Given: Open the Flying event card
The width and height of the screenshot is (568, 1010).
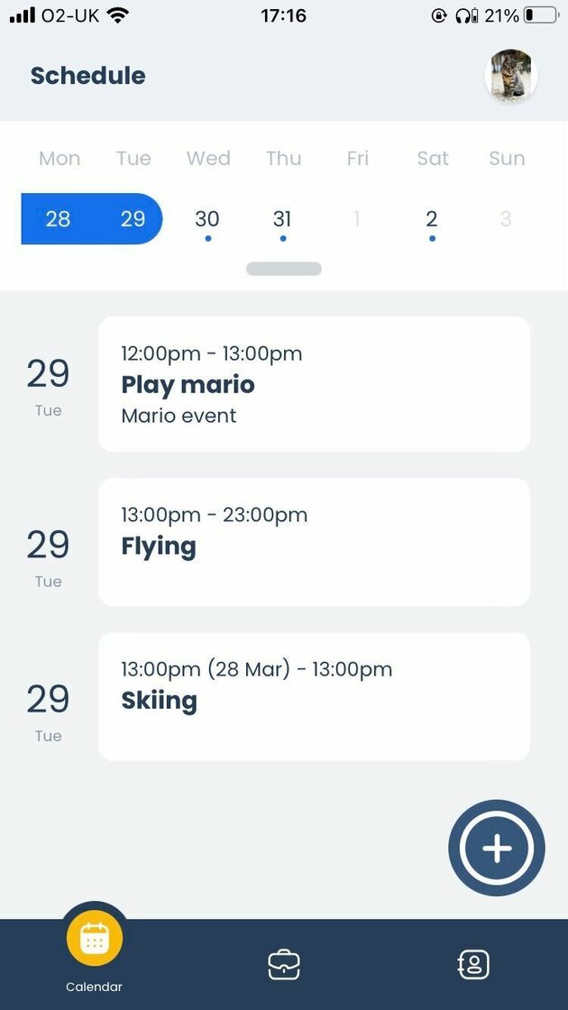Looking at the screenshot, I should click(314, 542).
